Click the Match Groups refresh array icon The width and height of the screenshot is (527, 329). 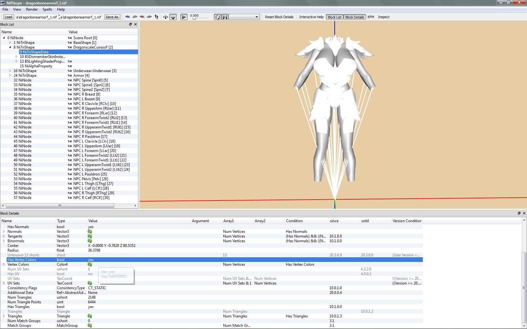(x=90, y=326)
